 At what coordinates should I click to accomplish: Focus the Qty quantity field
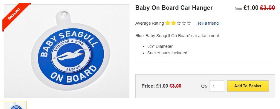pyautogui.click(x=216, y=86)
